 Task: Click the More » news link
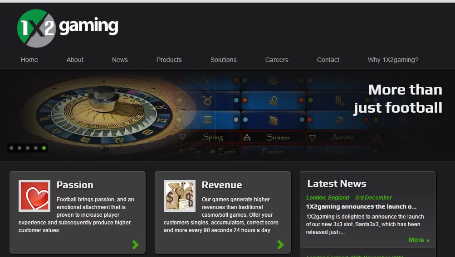pyautogui.click(x=419, y=240)
